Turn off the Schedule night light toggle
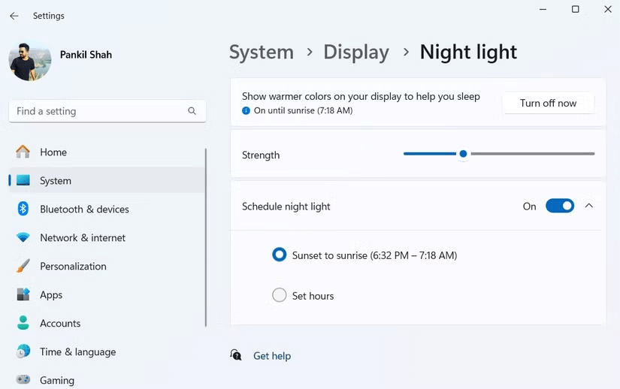The height and width of the screenshot is (389, 620). [559, 206]
